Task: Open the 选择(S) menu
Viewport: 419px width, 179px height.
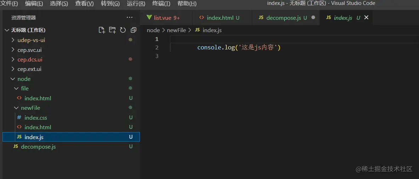Action: click(x=59, y=4)
